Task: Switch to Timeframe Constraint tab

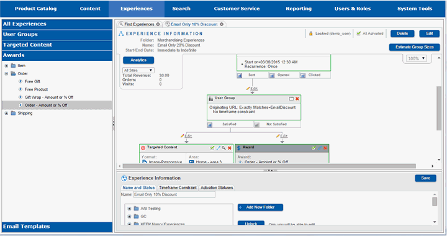Action: click(x=178, y=188)
